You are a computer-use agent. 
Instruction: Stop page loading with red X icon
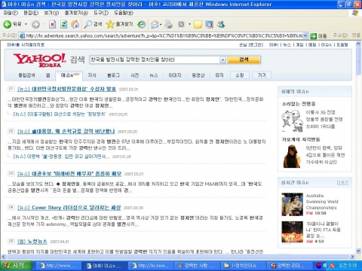point(52,24)
